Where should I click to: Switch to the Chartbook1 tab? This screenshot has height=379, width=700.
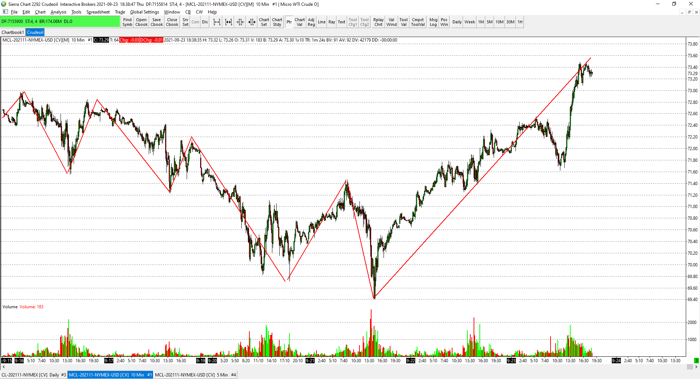coord(13,32)
